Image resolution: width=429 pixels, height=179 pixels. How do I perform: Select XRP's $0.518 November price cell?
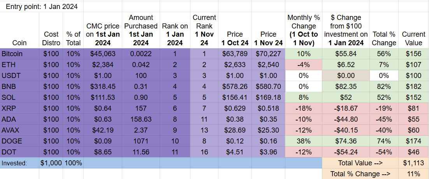pos(268,108)
